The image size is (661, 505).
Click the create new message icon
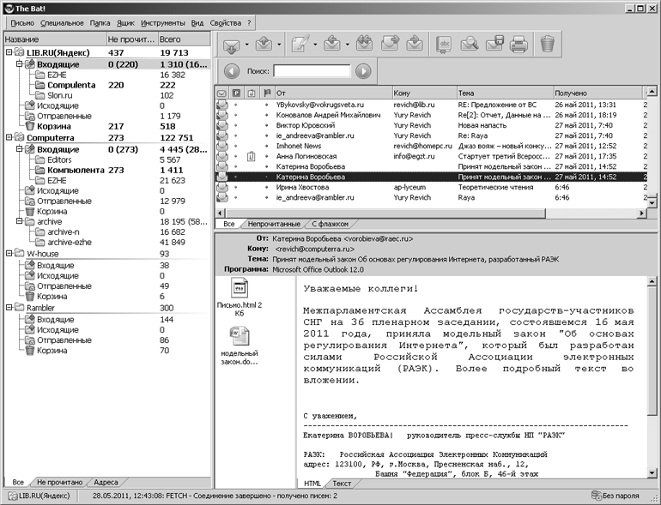[x=300, y=45]
